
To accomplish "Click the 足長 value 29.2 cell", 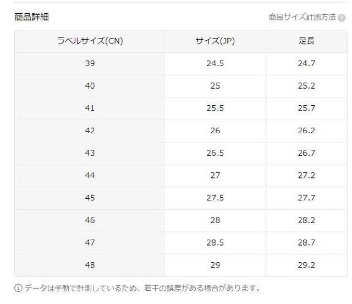I will (x=306, y=265).
